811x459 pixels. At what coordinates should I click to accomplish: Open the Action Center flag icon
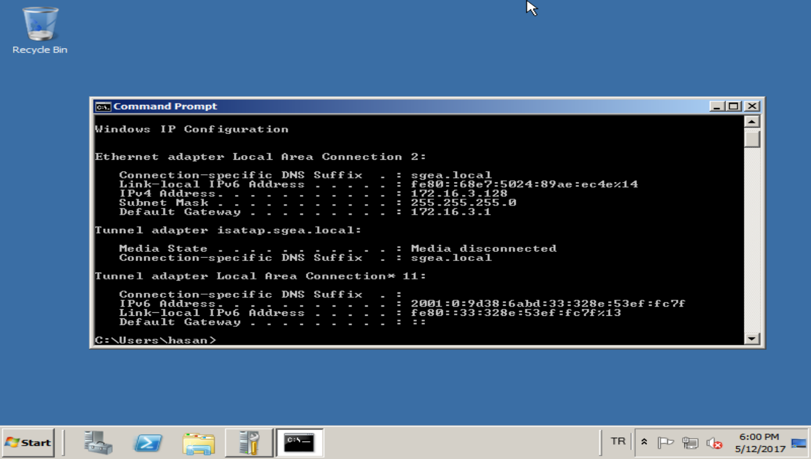pyautogui.click(x=665, y=442)
